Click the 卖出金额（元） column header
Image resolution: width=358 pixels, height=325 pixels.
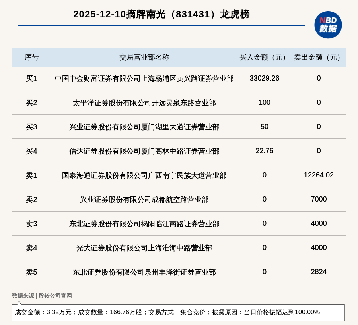[319, 57]
